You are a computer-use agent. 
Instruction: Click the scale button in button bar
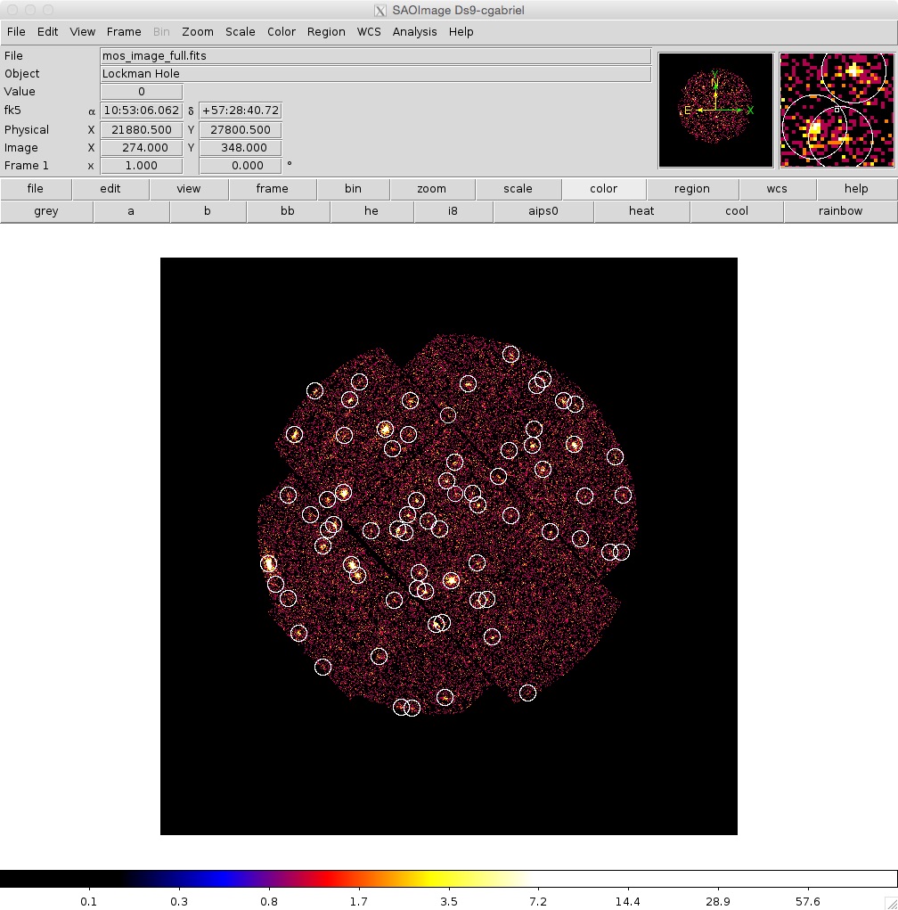click(x=518, y=189)
